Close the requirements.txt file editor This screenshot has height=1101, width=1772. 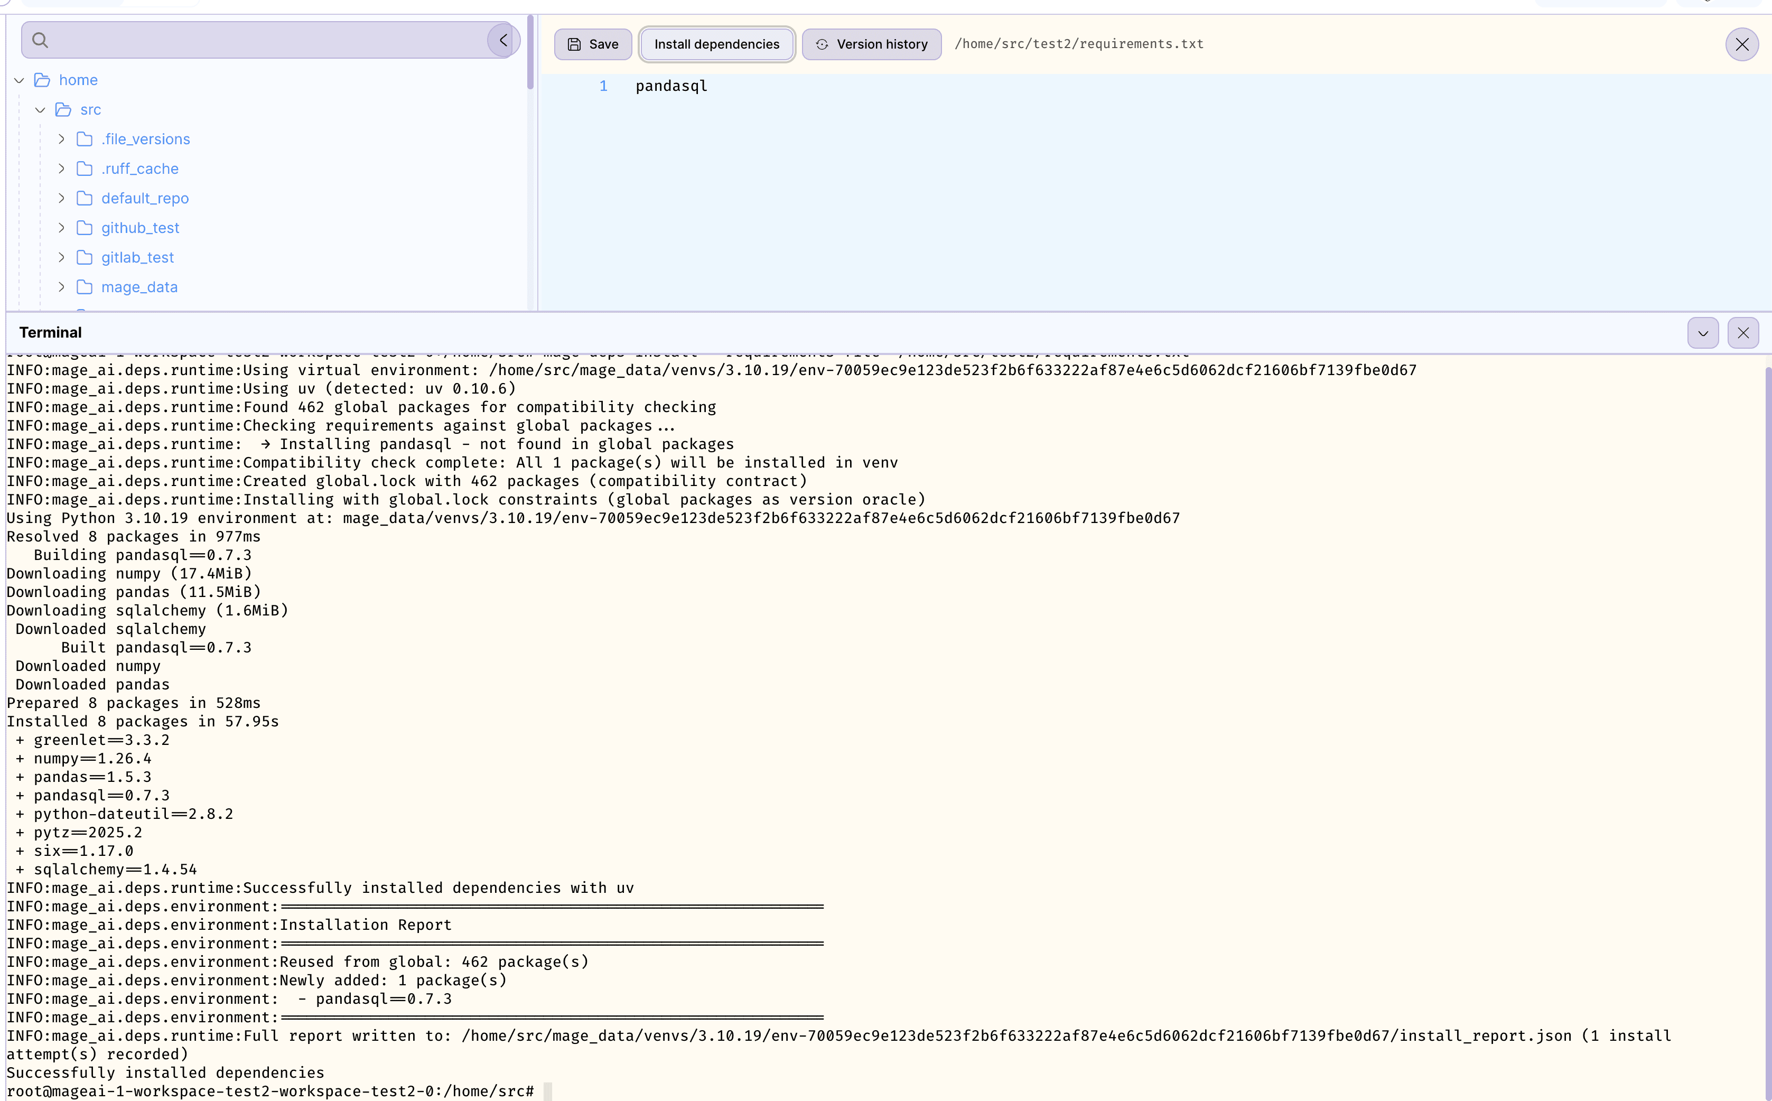coord(1741,44)
